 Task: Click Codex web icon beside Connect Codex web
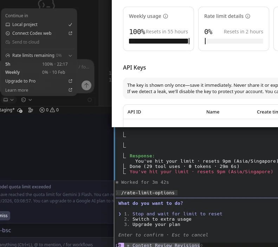pyautogui.click(x=8, y=33)
